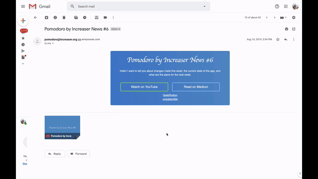
Task: Print this email
Action: tap(286, 29)
